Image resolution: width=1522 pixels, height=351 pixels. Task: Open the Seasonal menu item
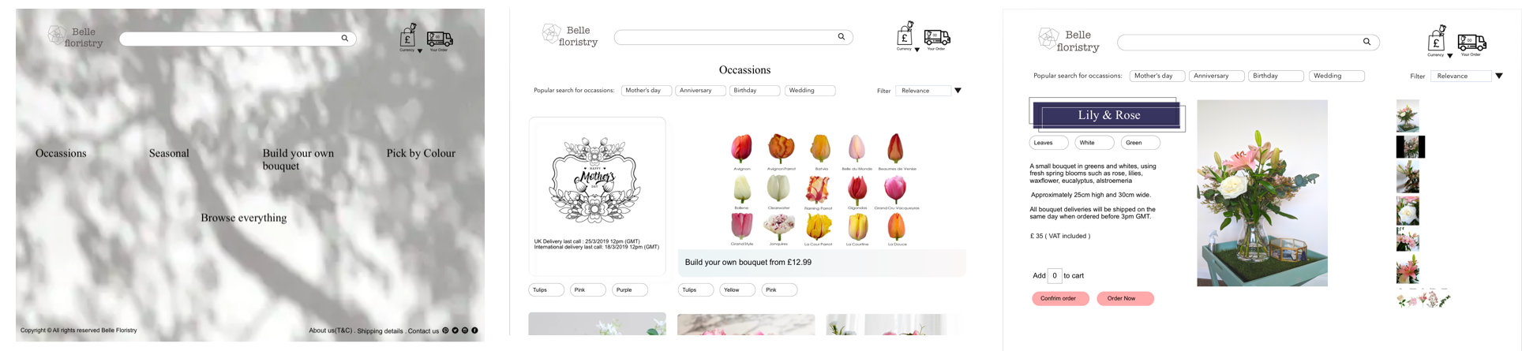[169, 153]
